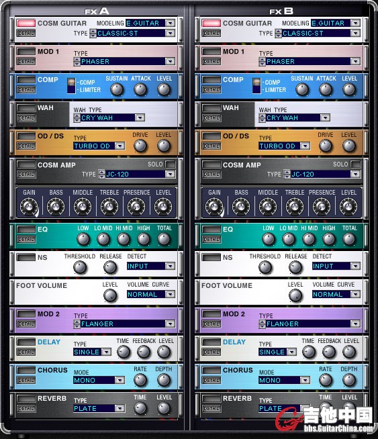The width and height of the screenshot is (378, 439).
Task: Open DELAY DETAIL in FX B
Action: (x=211, y=352)
